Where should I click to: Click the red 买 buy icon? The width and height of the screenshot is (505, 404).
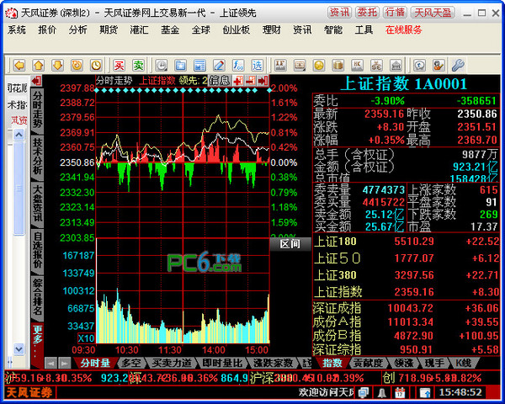(x=119, y=66)
